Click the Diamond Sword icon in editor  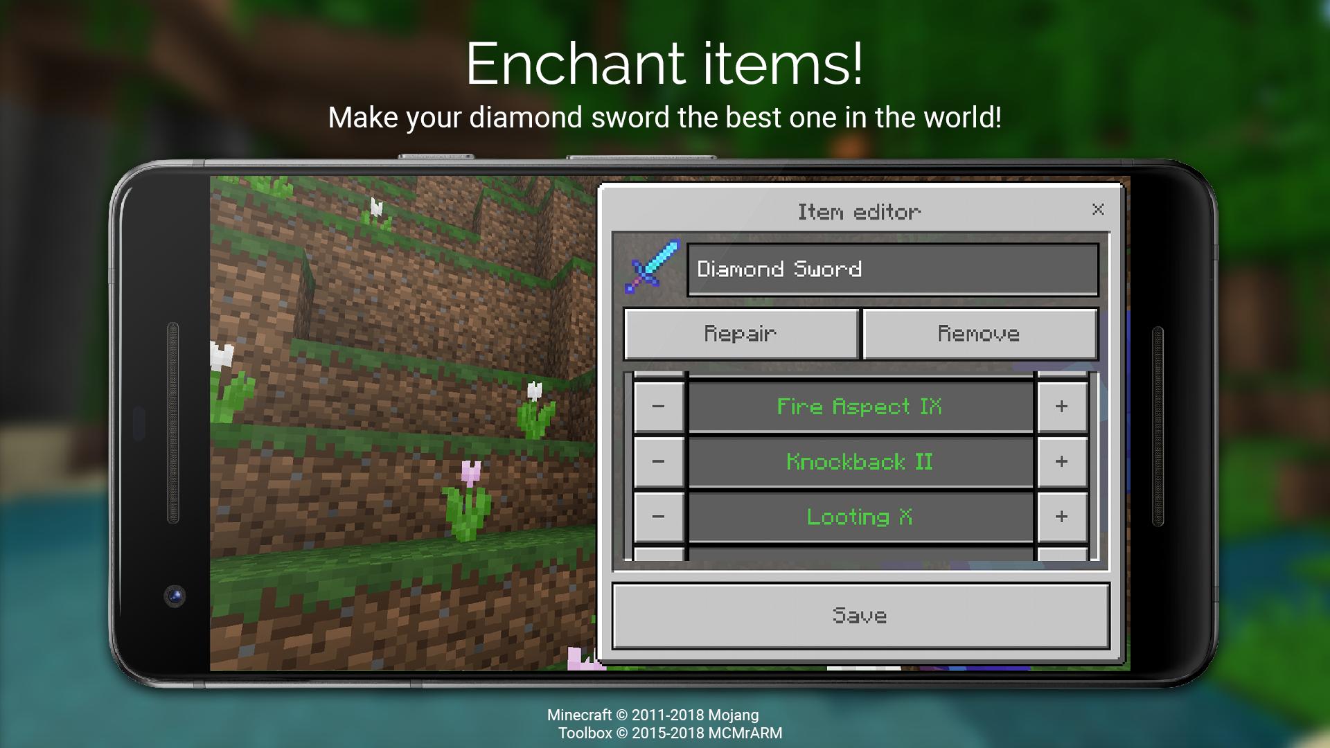(x=653, y=267)
